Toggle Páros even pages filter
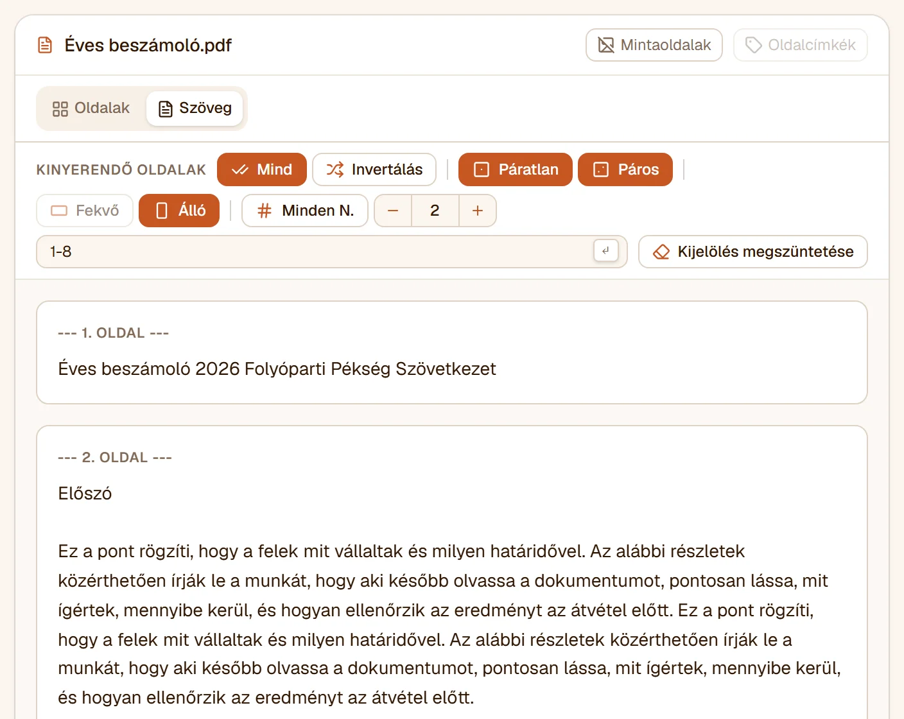This screenshot has height=719, width=904. pyautogui.click(x=625, y=169)
